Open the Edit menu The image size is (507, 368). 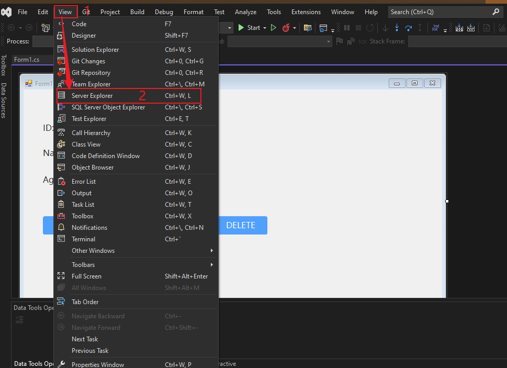click(43, 12)
